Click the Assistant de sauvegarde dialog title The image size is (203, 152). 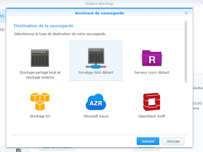click(x=99, y=13)
